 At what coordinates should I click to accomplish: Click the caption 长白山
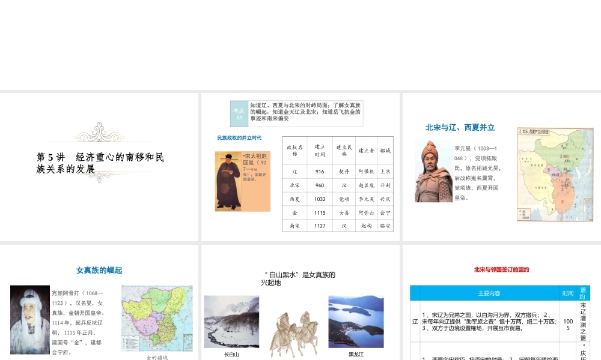tap(231, 354)
